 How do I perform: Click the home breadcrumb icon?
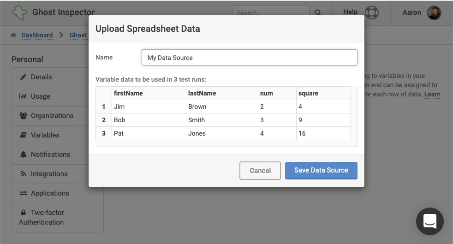pos(13,35)
